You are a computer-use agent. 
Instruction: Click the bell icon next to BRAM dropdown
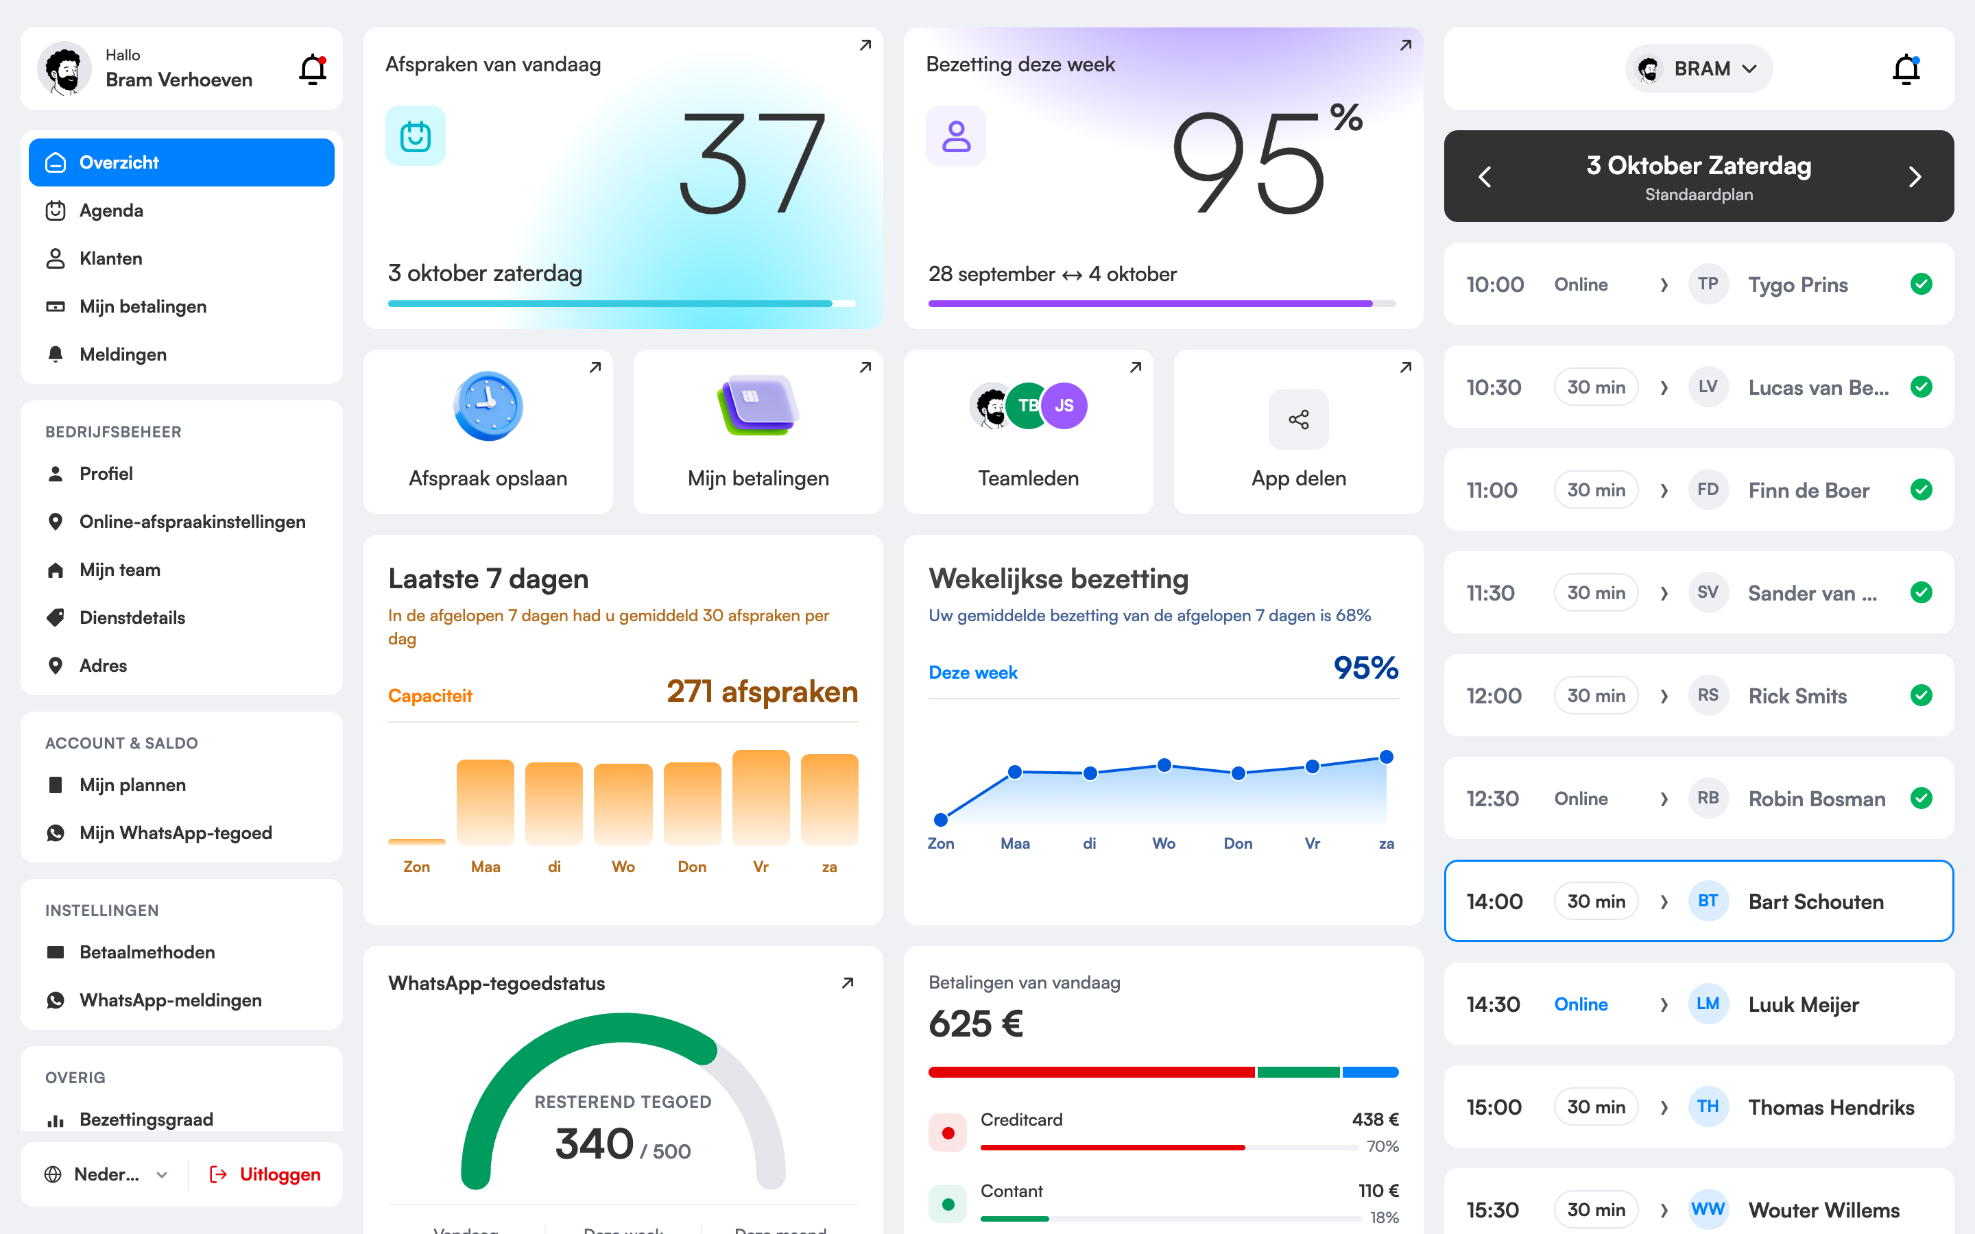click(1906, 69)
